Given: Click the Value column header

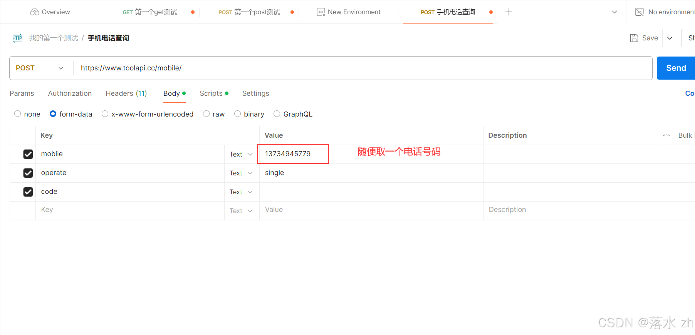Looking at the screenshot, I should [x=274, y=135].
